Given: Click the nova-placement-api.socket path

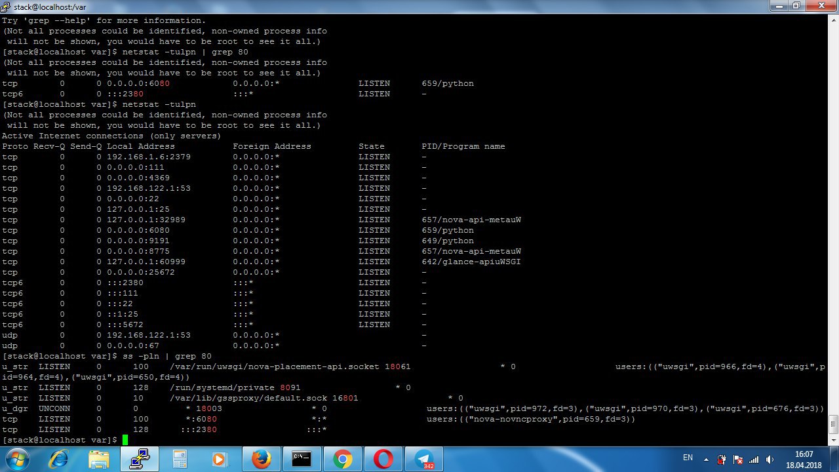Looking at the screenshot, I should (275, 367).
